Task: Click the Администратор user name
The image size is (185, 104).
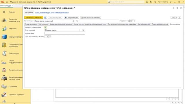Action: click(x=163, y=2)
